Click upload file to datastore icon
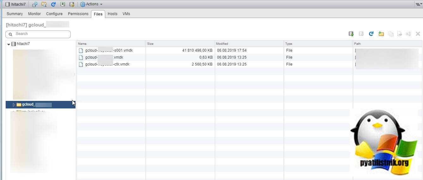The height and width of the screenshot is (180, 423). point(351,34)
